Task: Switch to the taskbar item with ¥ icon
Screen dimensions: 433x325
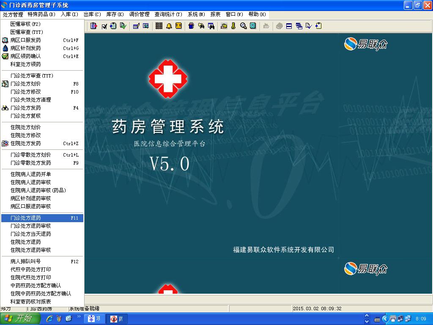Action: click(94, 319)
